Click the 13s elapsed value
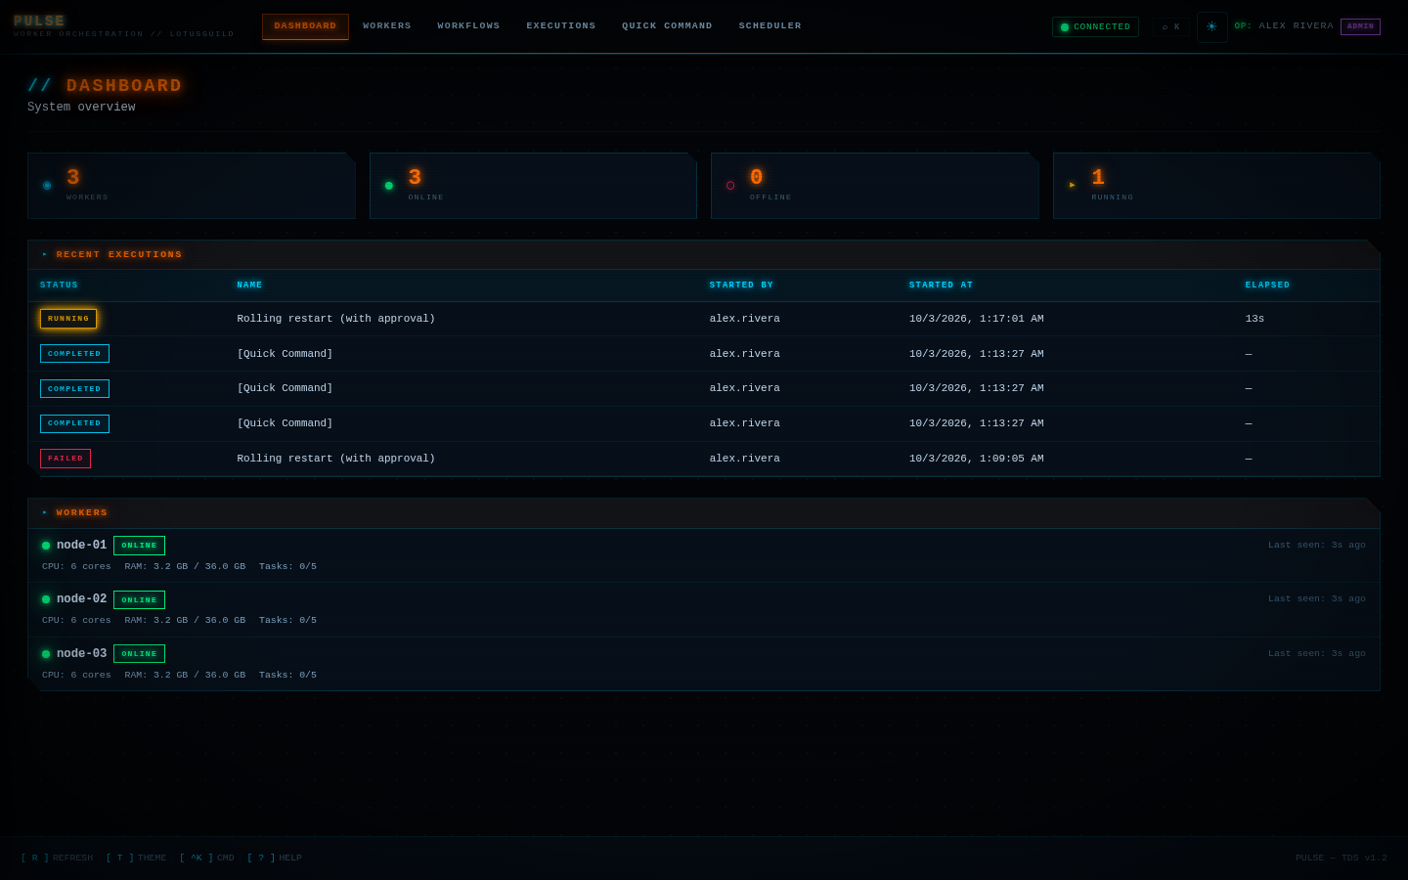 1254,319
